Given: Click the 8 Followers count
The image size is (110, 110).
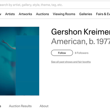Looking at the screenshot, I should [x=82, y=53].
